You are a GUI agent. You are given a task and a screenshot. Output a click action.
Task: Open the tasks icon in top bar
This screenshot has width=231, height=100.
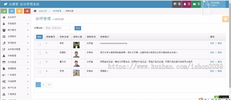tap(175, 4)
